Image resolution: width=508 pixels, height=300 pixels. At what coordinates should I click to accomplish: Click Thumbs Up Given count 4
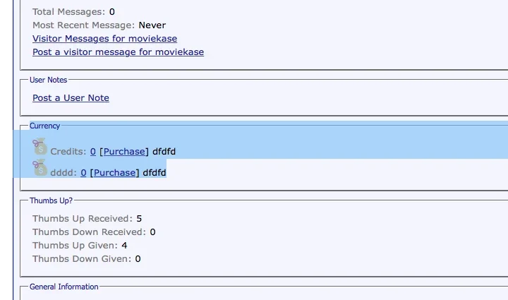[124, 246]
